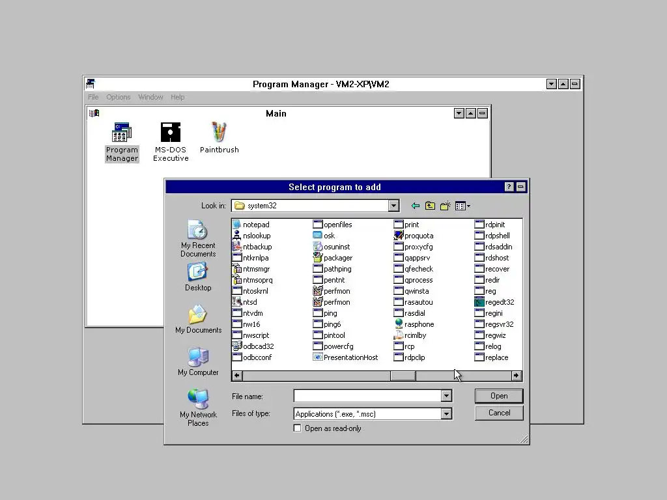This screenshot has height=500, width=667.
Task: Click the left scroll arrow of file list
Action: (237, 376)
